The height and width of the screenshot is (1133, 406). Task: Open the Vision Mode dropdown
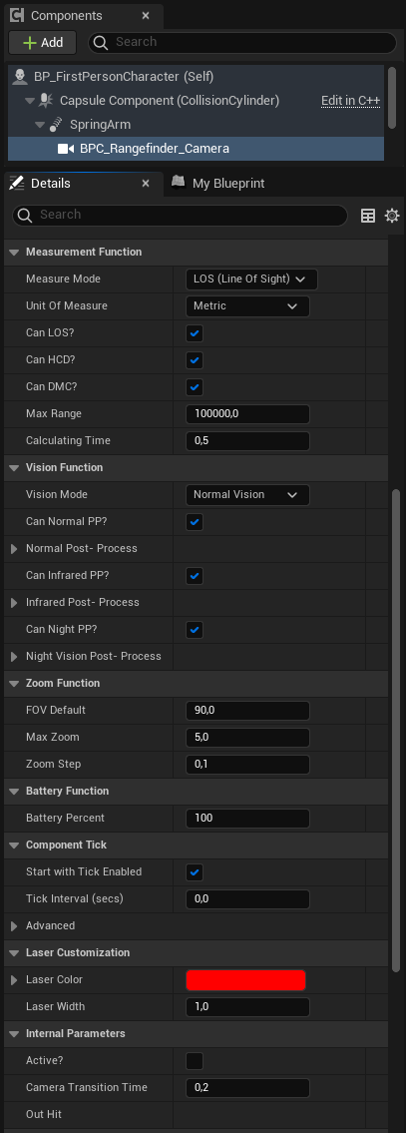tap(247, 495)
